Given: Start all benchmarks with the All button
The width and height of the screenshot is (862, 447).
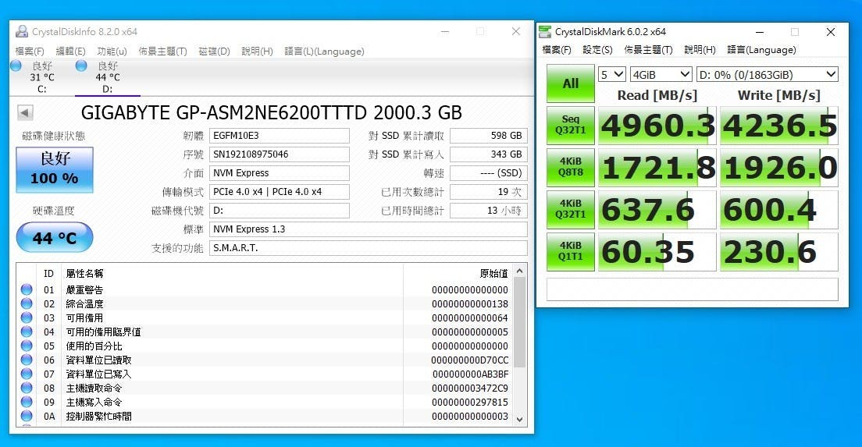Looking at the screenshot, I should click(571, 83).
